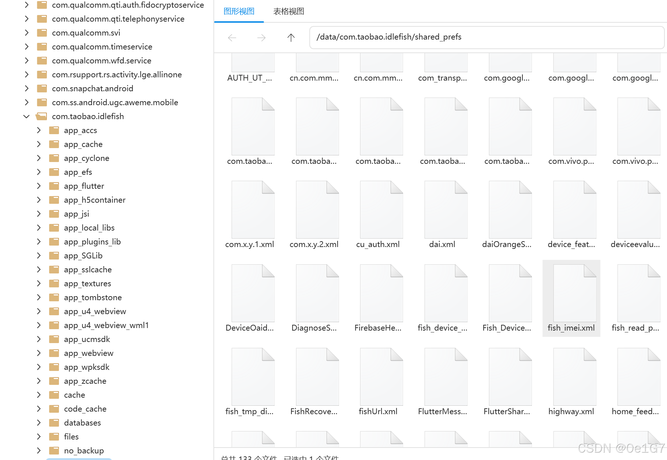The width and height of the screenshot is (667, 460).
Task: Select the DeviceOaid... file icon
Action: click(253, 293)
